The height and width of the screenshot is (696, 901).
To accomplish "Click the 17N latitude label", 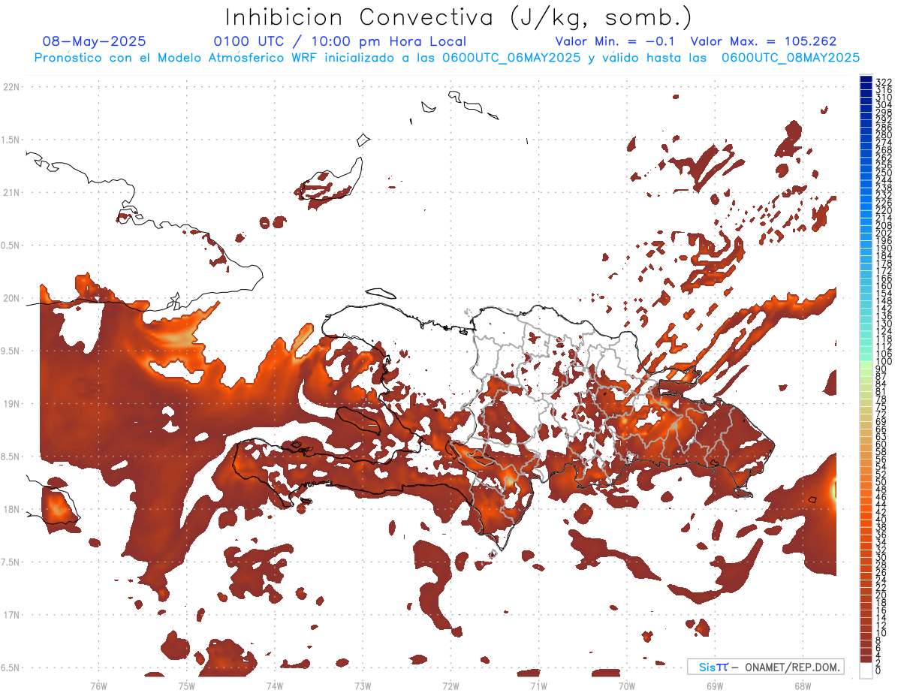I will pyautogui.click(x=11, y=615).
